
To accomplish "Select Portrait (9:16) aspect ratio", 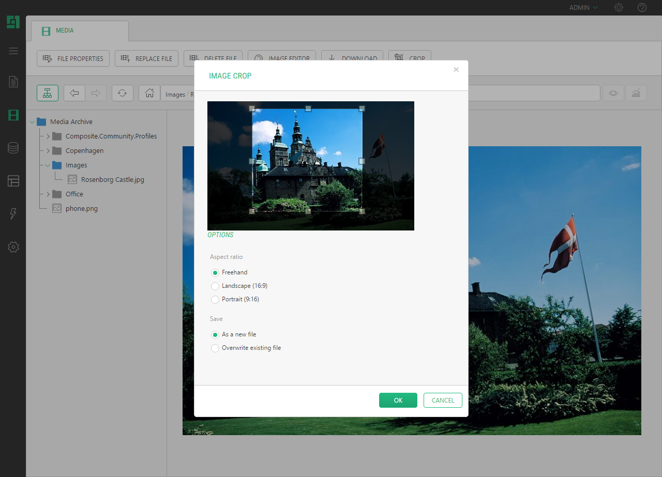I will [215, 300].
